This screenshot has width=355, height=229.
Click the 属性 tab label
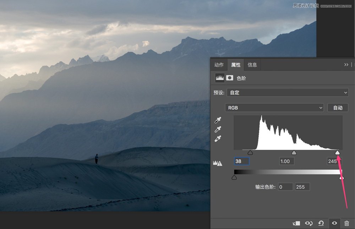pos(236,65)
